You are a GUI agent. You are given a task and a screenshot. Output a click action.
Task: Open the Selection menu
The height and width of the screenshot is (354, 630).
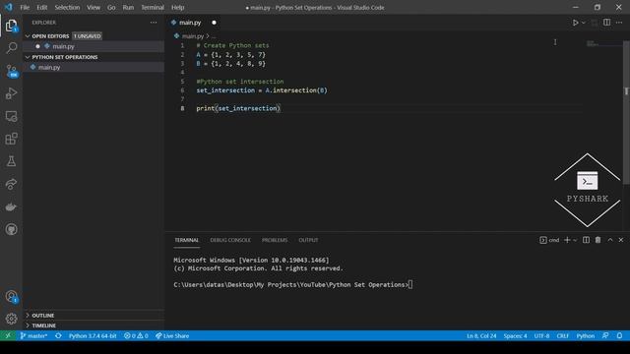(x=67, y=7)
